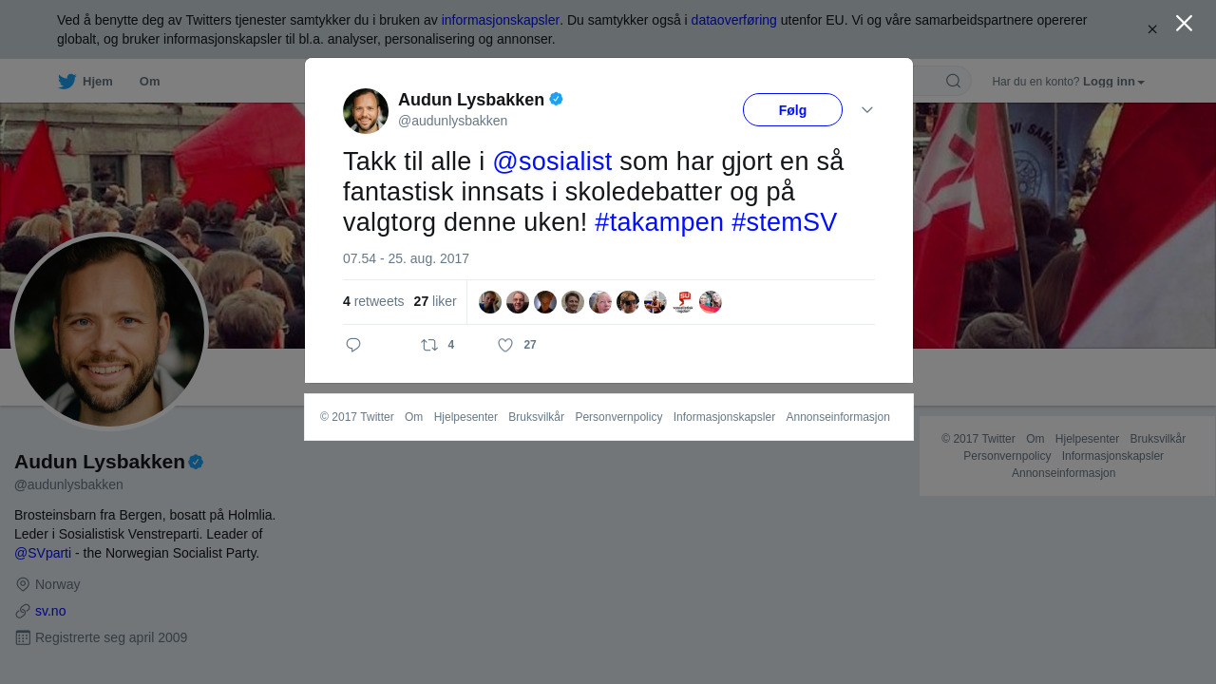The width and height of the screenshot is (1216, 684).
Task: Show the 4 retweets list
Action: (x=373, y=301)
